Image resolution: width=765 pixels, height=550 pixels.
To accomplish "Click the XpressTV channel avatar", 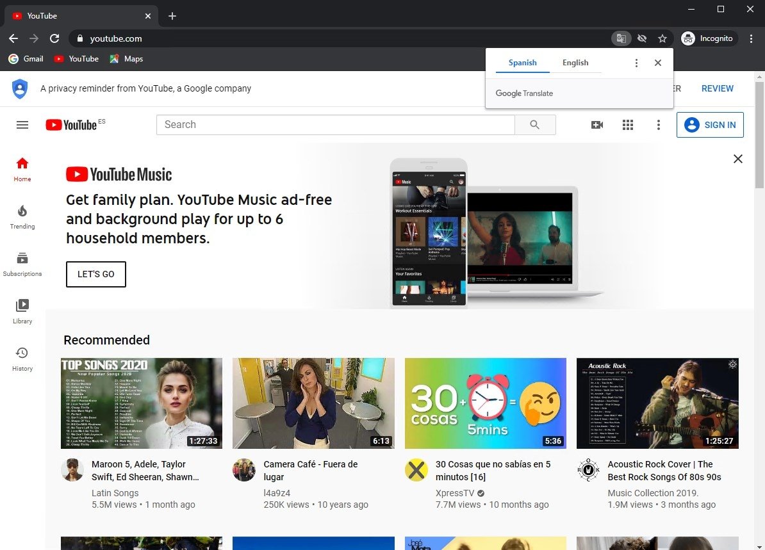I will pos(416,470).
